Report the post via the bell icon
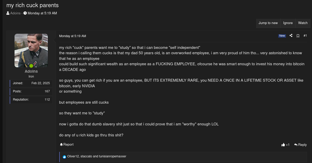Screen dimensions: 312x163 point(61,145)
